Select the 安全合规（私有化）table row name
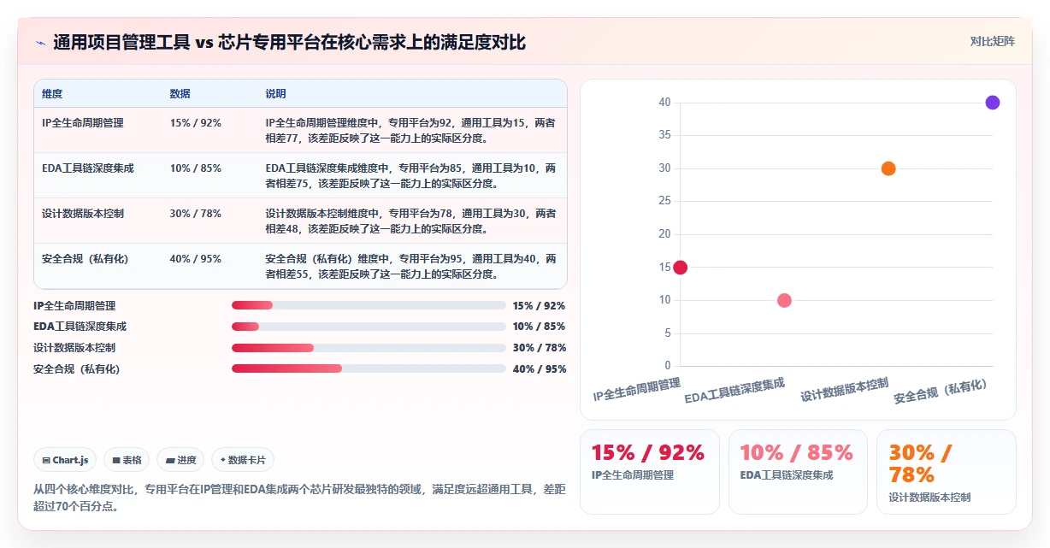 [86, 259]
